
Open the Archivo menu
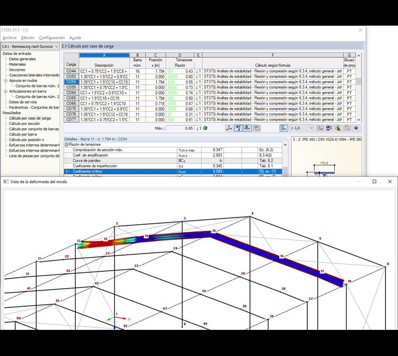click(x=9, y=38)
